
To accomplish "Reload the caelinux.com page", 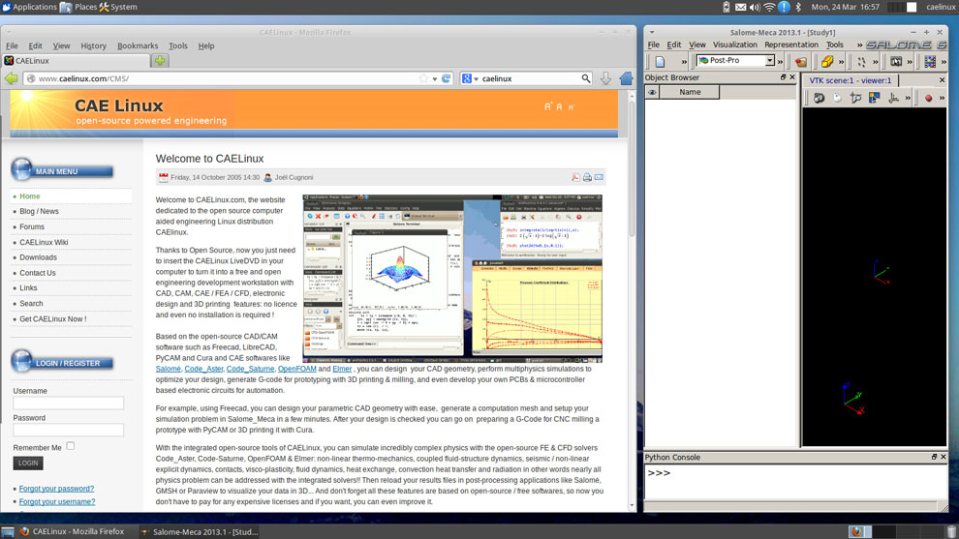I will point(447,78).
